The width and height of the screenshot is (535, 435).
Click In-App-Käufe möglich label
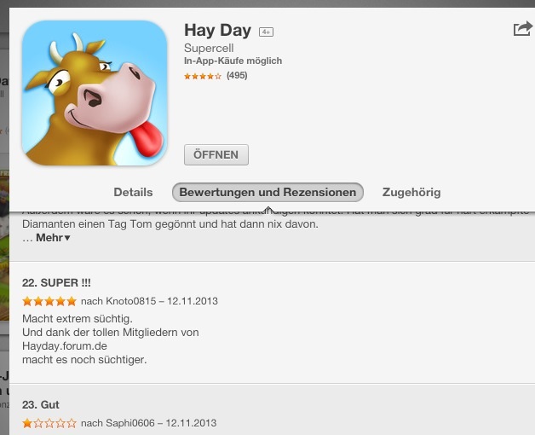(233, 61)
